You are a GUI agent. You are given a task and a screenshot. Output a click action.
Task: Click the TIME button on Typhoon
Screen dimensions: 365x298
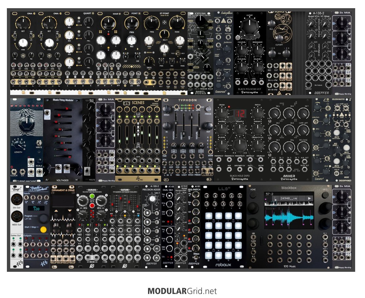click(x=165, y=152)
